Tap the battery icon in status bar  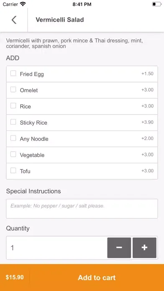[x=156, y=4]
